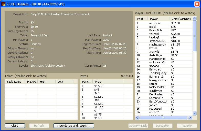Select player migeli row
The height and width of the screenshot is (131, 201).
[x=164, y=27]
